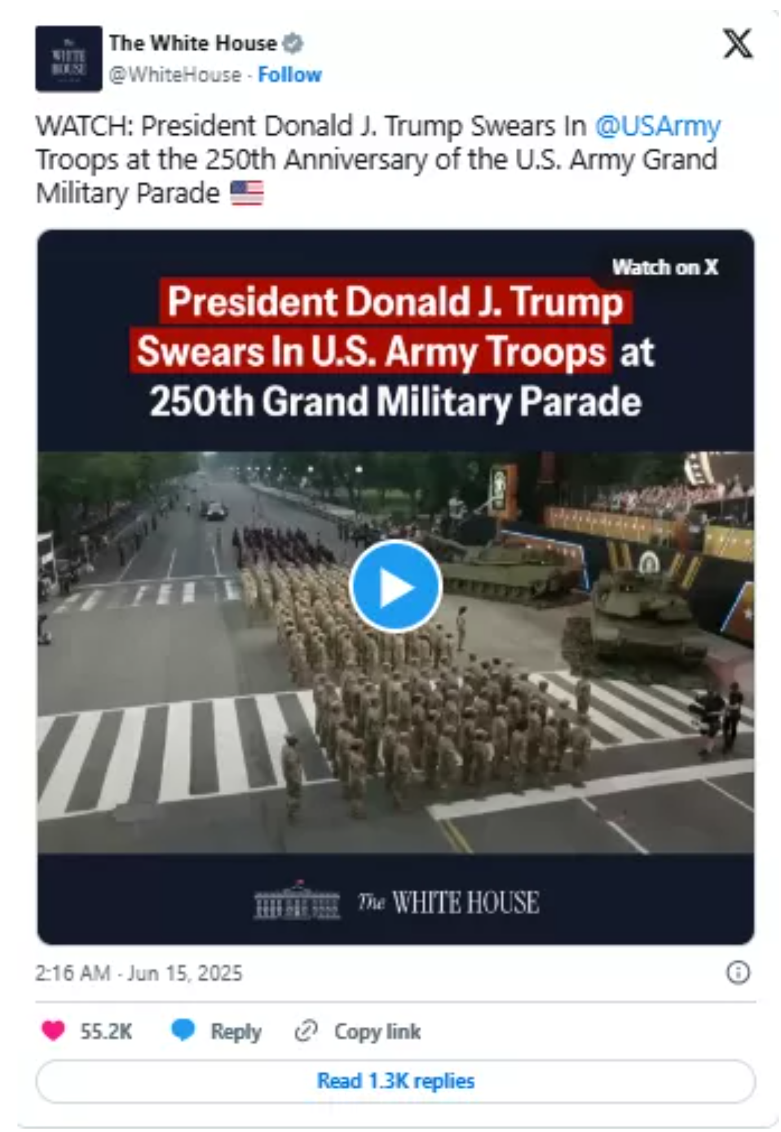Click the Reply text button

(236, 1032)
